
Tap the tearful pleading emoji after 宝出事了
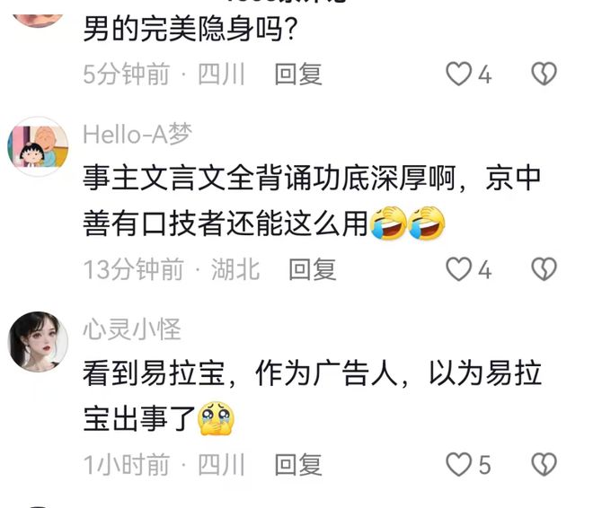click(x=217, y=418)
